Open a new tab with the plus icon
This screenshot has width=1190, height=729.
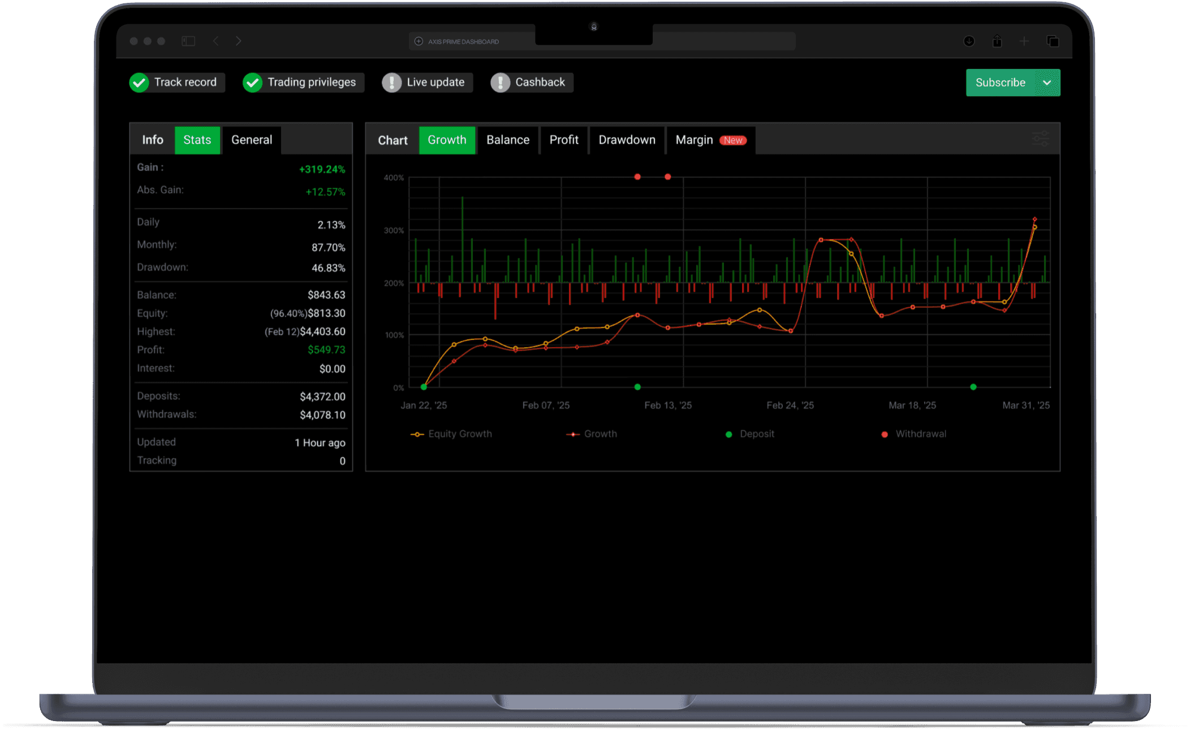coord(1024,41)
